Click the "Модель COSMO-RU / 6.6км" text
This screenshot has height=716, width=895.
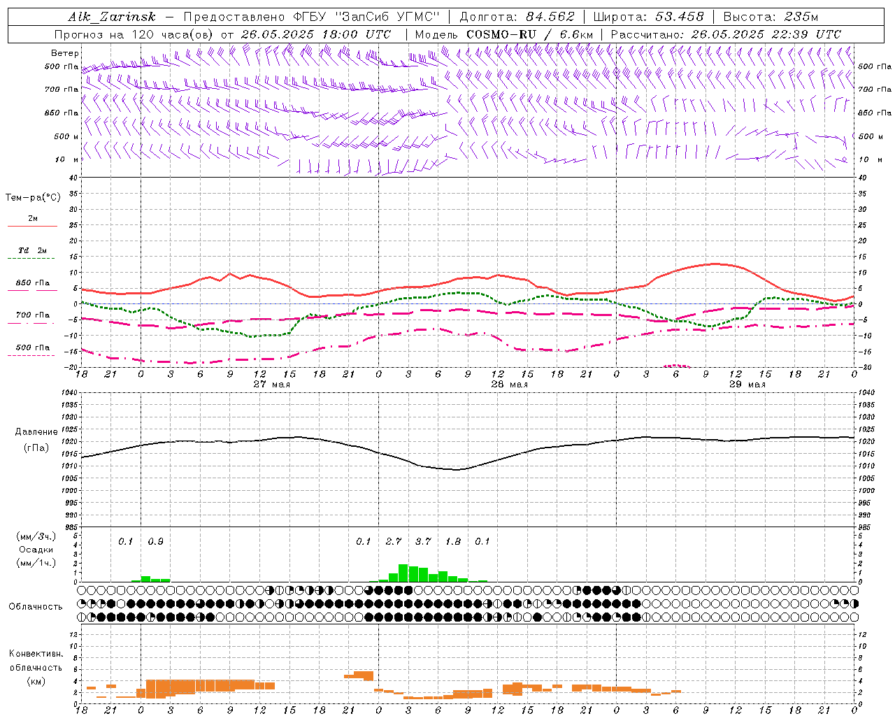[503, 34]
